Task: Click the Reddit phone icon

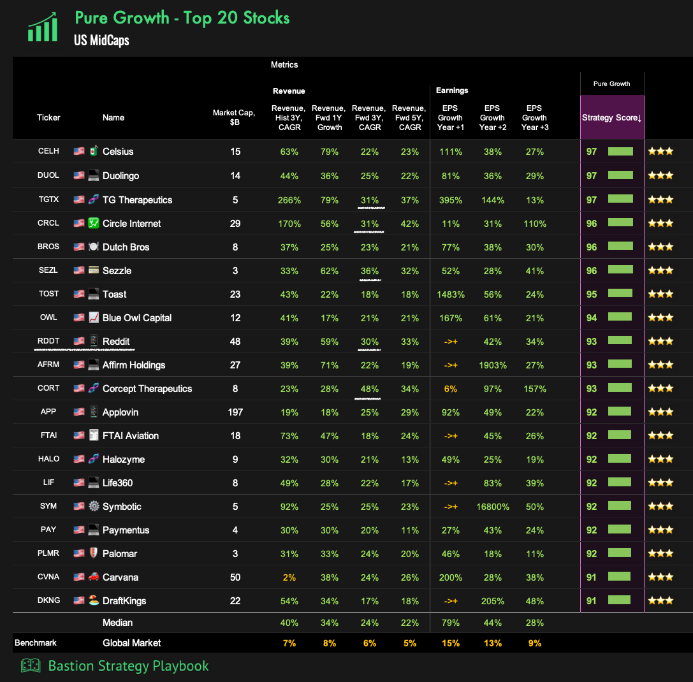Action: coord(93,340)
